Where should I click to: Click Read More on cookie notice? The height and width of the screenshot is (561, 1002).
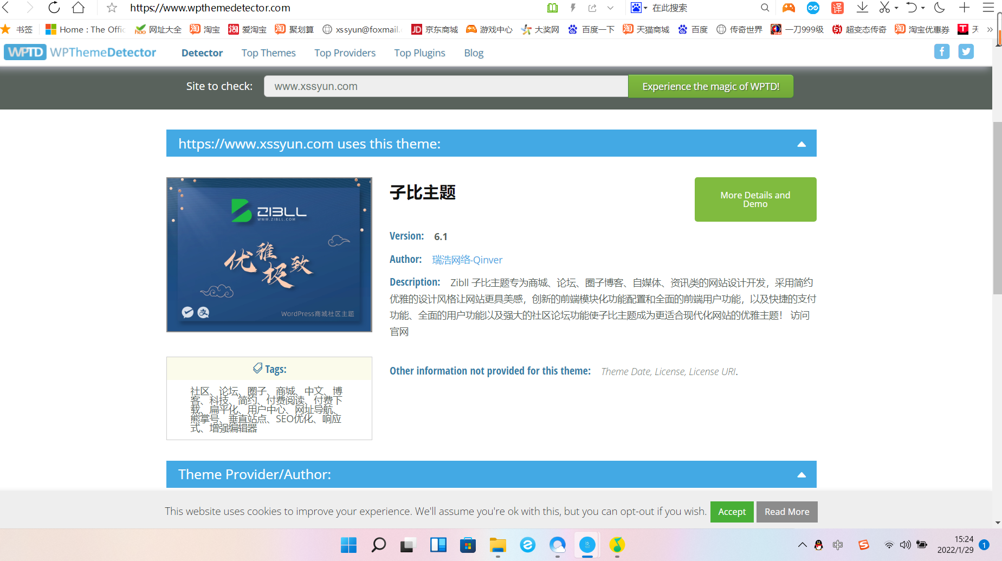pyautogui.click(x=787, y=512)
